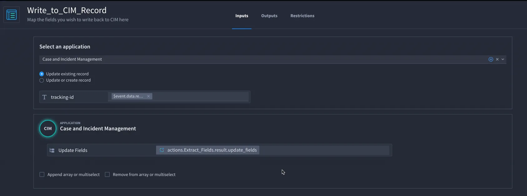This screenshot has width=527, height=196.
Task: Enable Remove from array or multiselect checkbox
Action: [107, 174]
